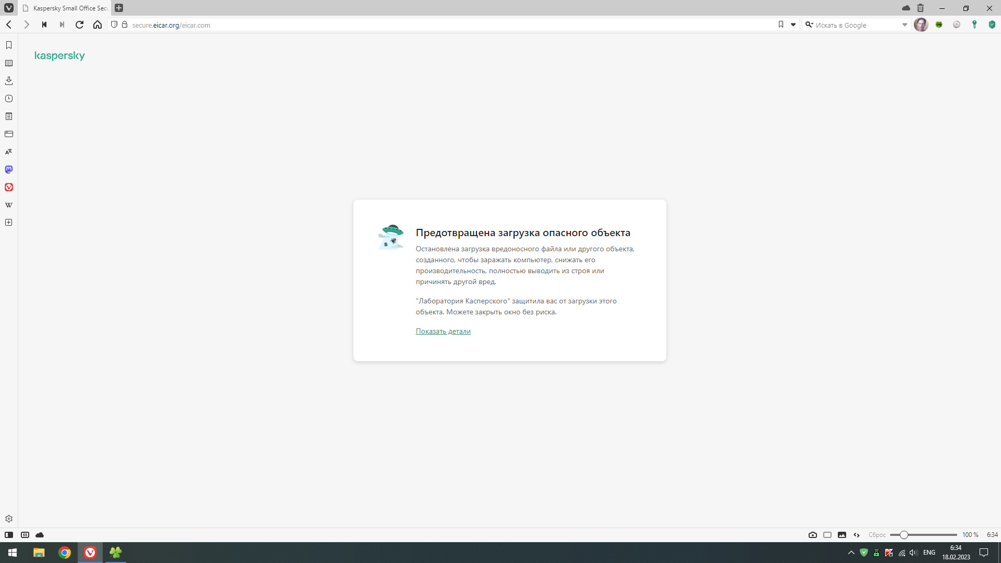Open File Explorer from taskbar

39,553
